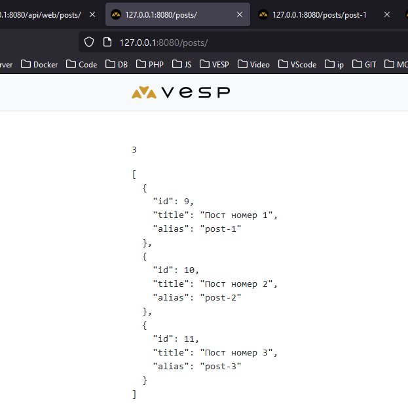Open the VESP bookmarks folder
This screenshot has width=408, height=419.
[x=215, y=64]
